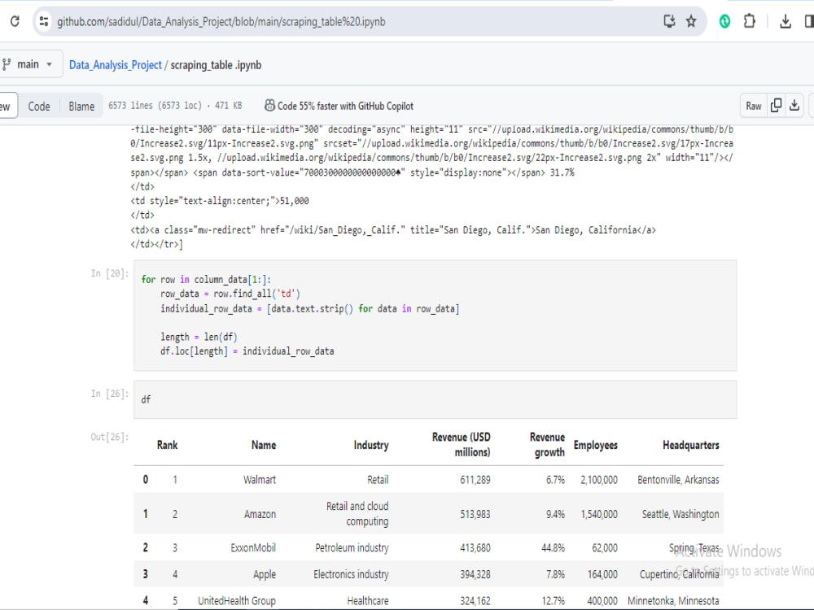View site information icon in the address bar

pos(44,21)
